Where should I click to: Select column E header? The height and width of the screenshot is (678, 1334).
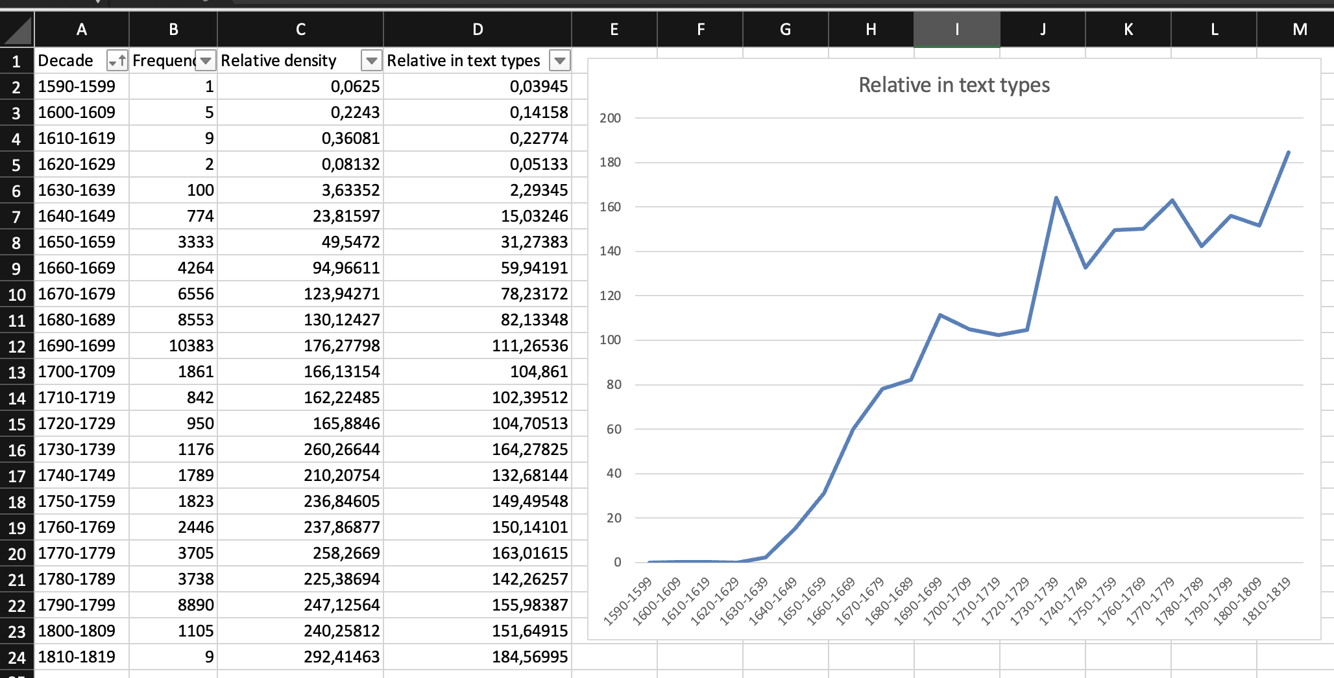[x=614, y=30]
